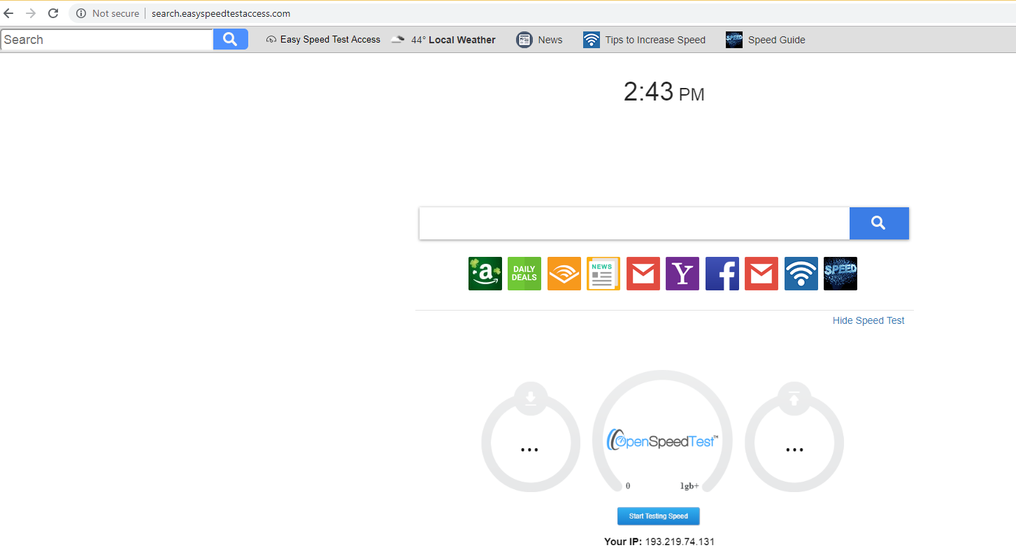Screen dimensions: 1016x557
Task: Reload the current page
Action: [x=53, y=13]
